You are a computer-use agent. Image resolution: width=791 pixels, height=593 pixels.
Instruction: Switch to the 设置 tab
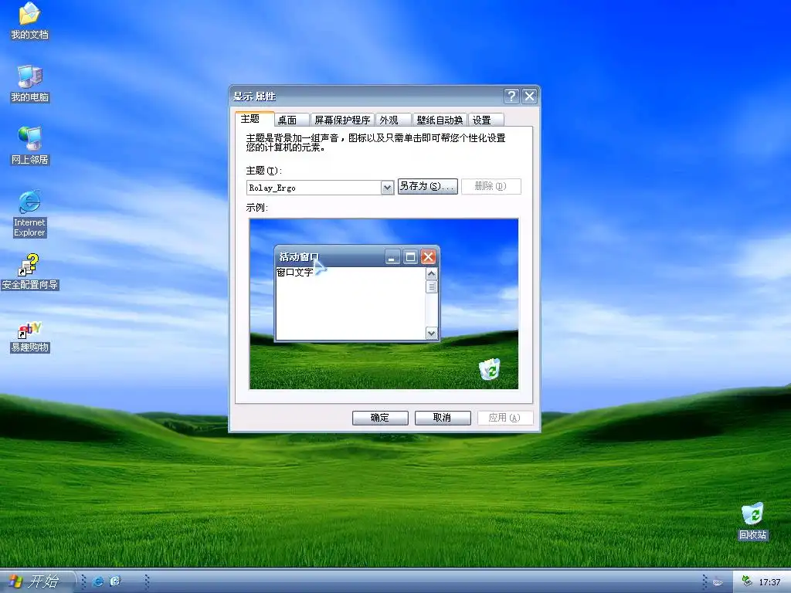[x=487, y=120]
